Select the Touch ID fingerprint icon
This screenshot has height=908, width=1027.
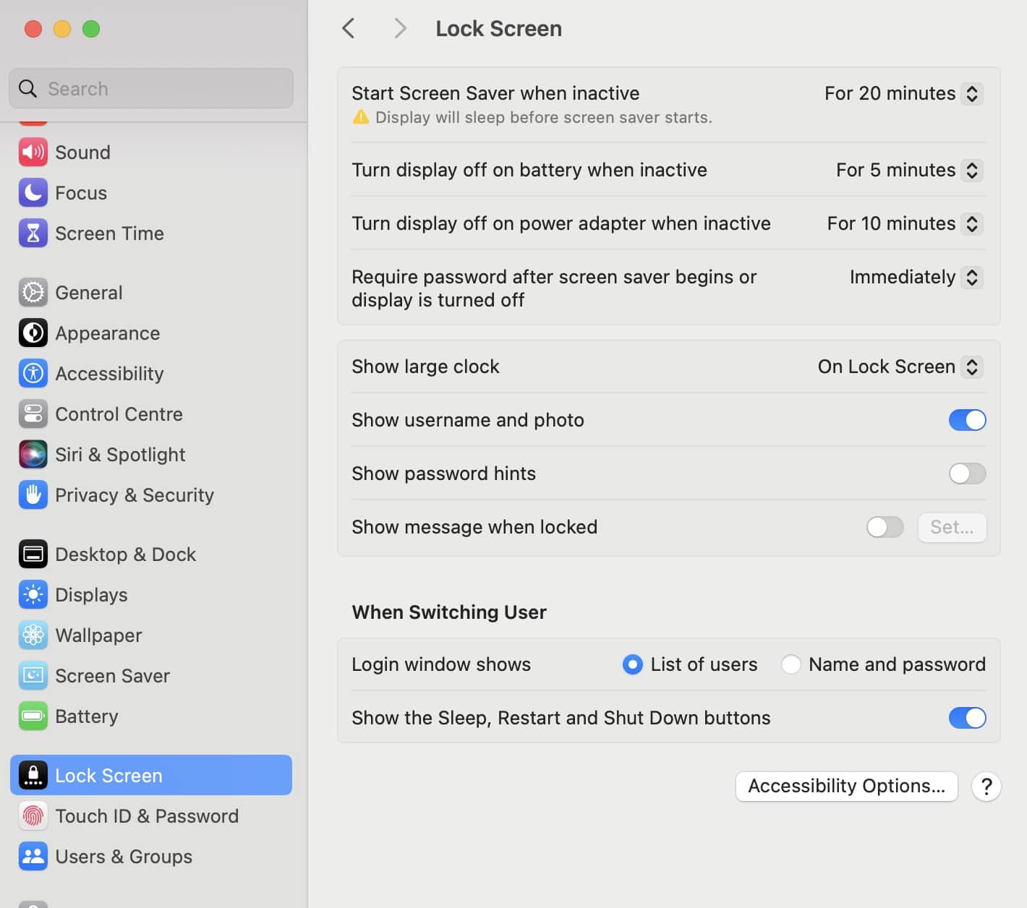click(x=33, y=815)
